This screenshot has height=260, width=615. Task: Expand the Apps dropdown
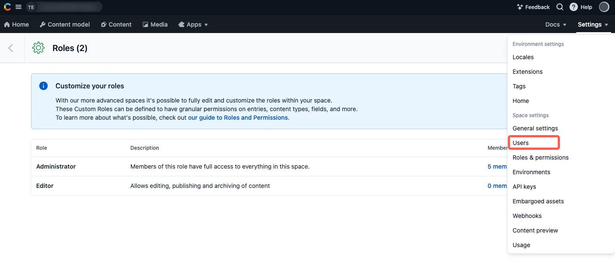(193, 24)
